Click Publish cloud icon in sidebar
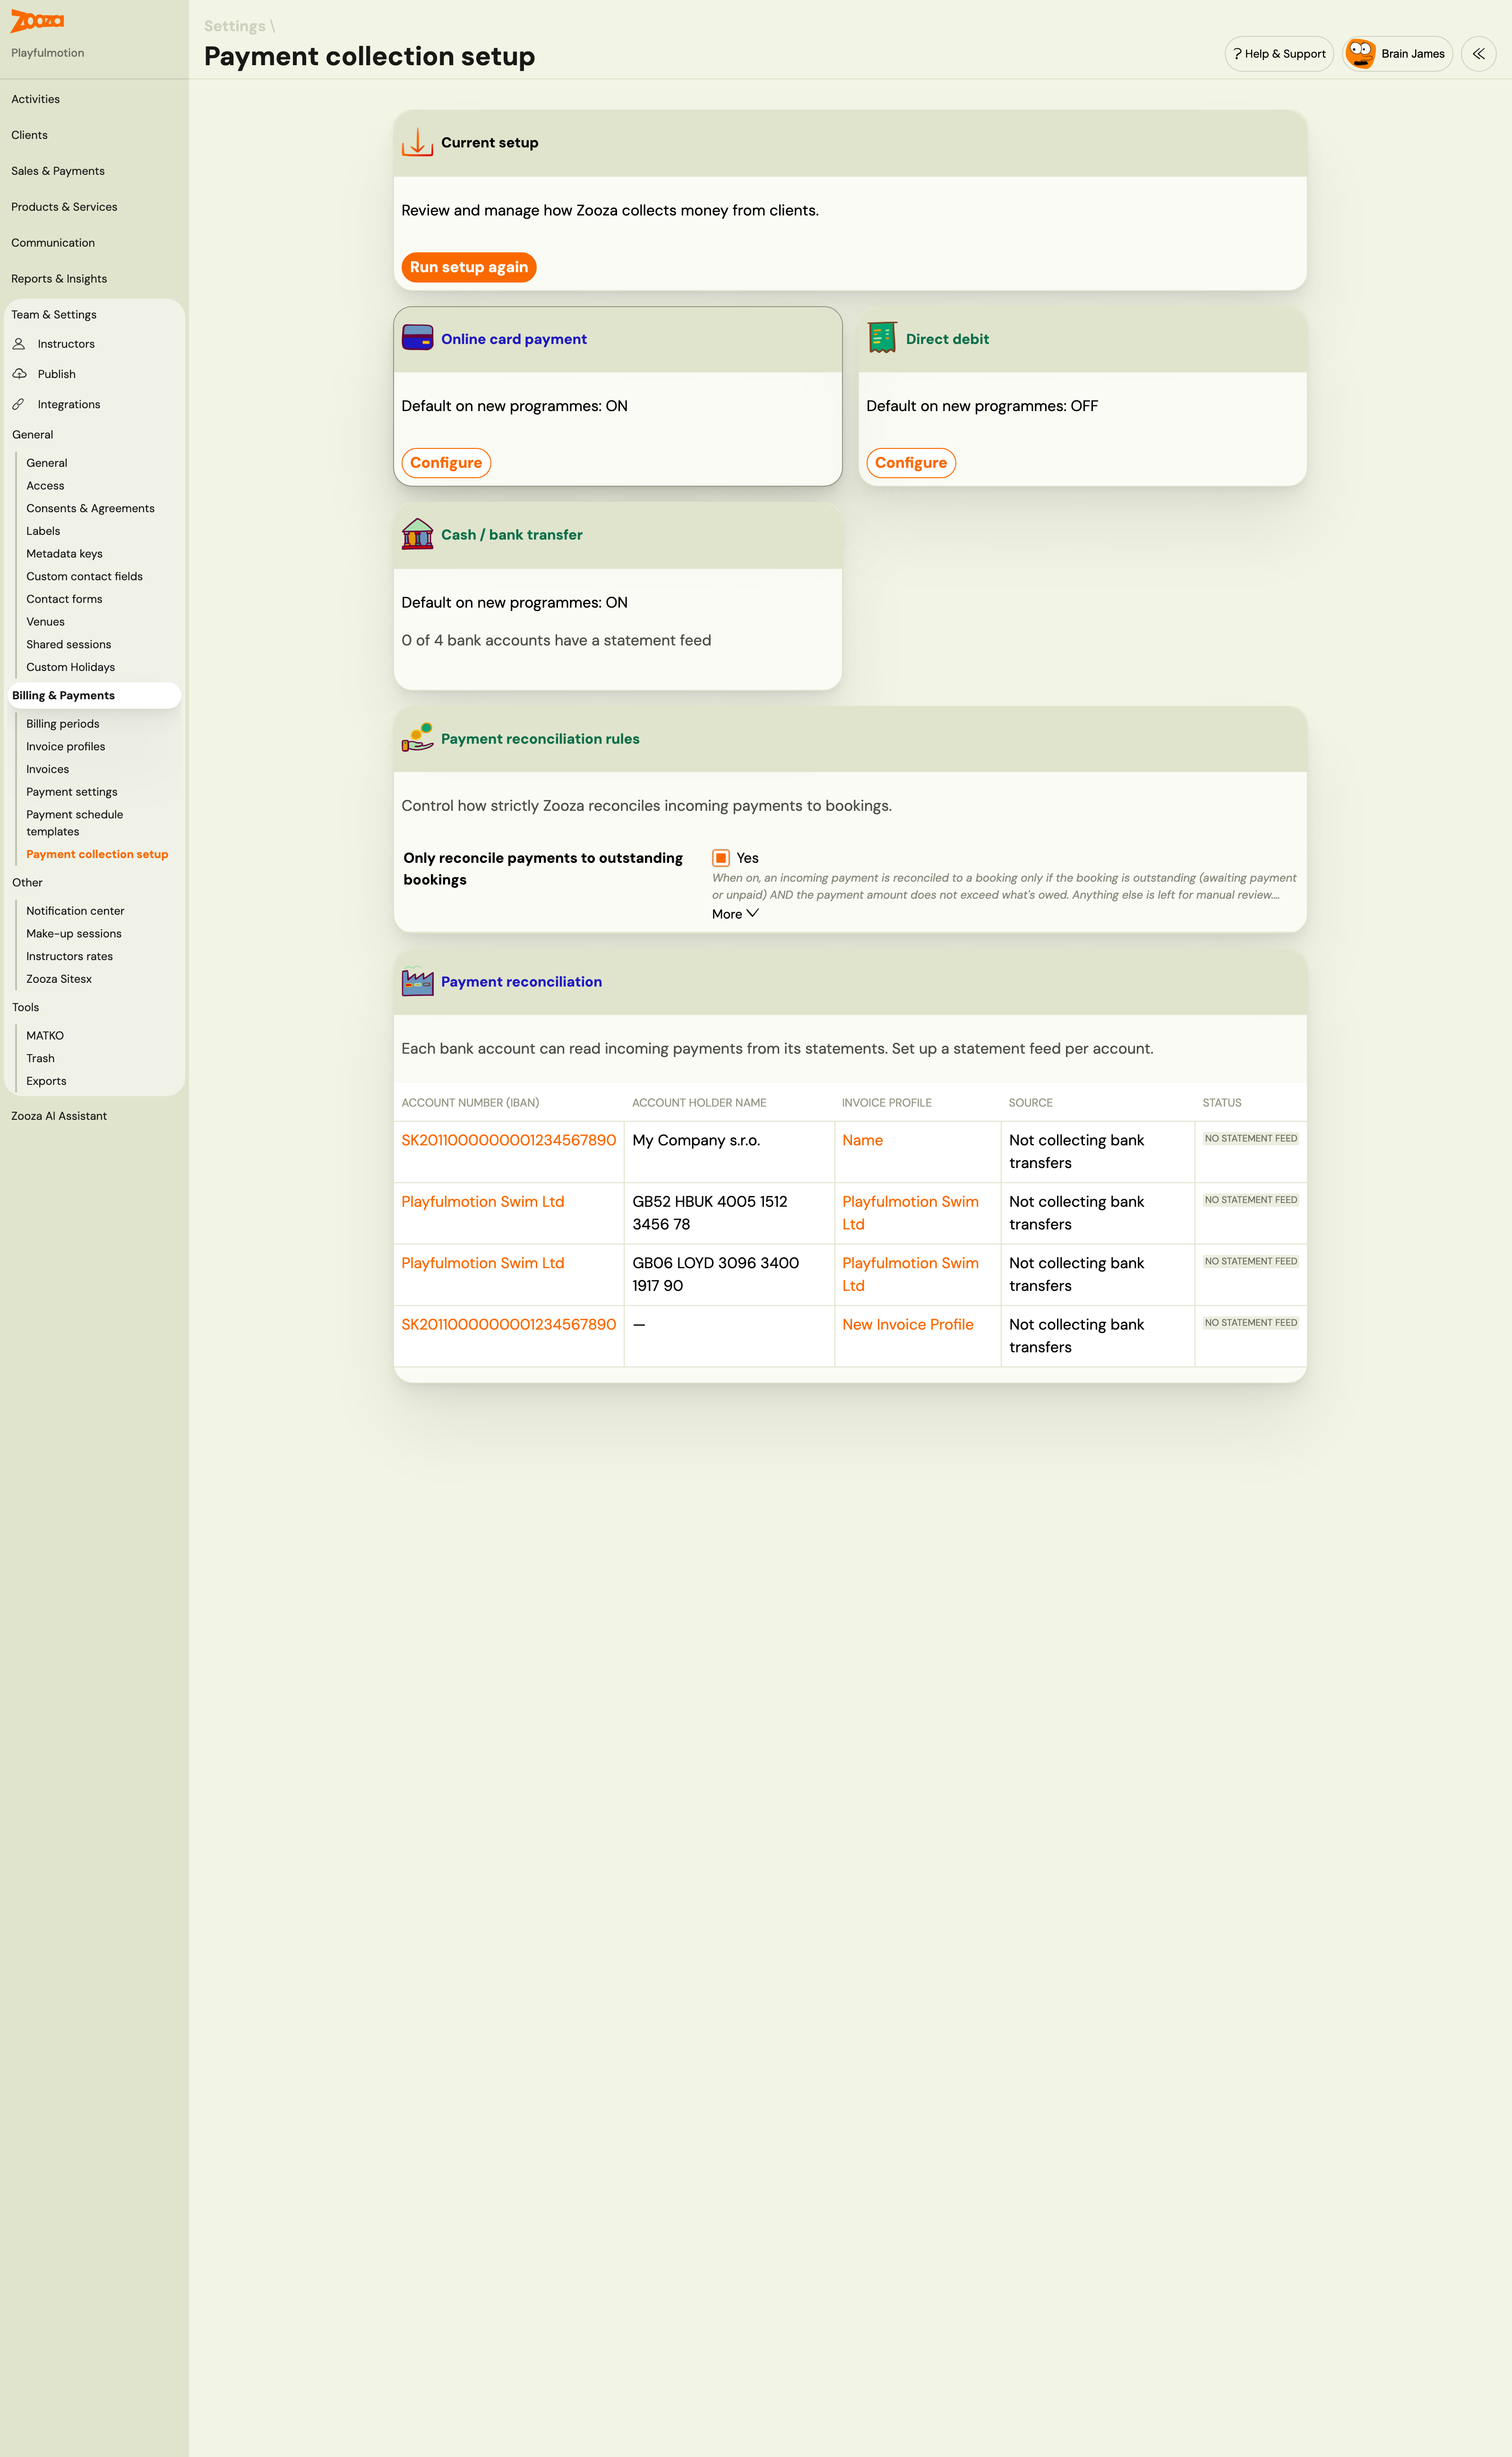Viewport: 1512px width, 2457px height. [x=19, y=374]
